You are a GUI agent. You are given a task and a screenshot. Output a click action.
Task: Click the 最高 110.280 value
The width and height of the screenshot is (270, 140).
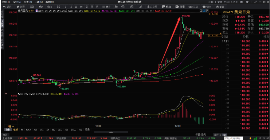[264, 21]
